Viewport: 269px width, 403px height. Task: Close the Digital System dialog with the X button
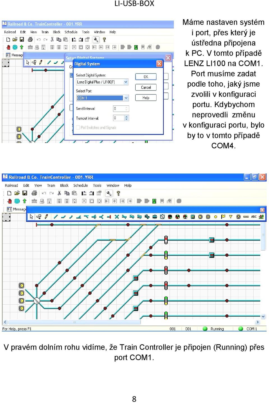point(159,64)
